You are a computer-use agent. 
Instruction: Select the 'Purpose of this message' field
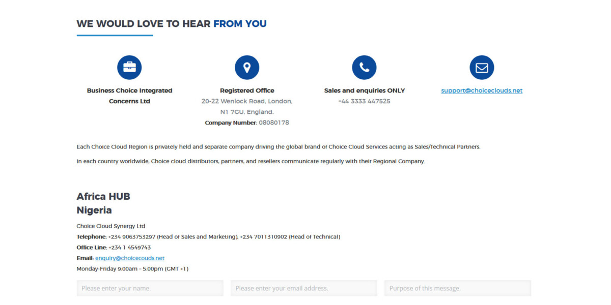pyautogui.click(x=457, y=288)
